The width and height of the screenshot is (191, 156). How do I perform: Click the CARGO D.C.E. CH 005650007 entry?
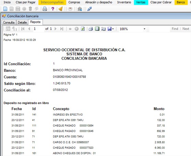point(71,142)
